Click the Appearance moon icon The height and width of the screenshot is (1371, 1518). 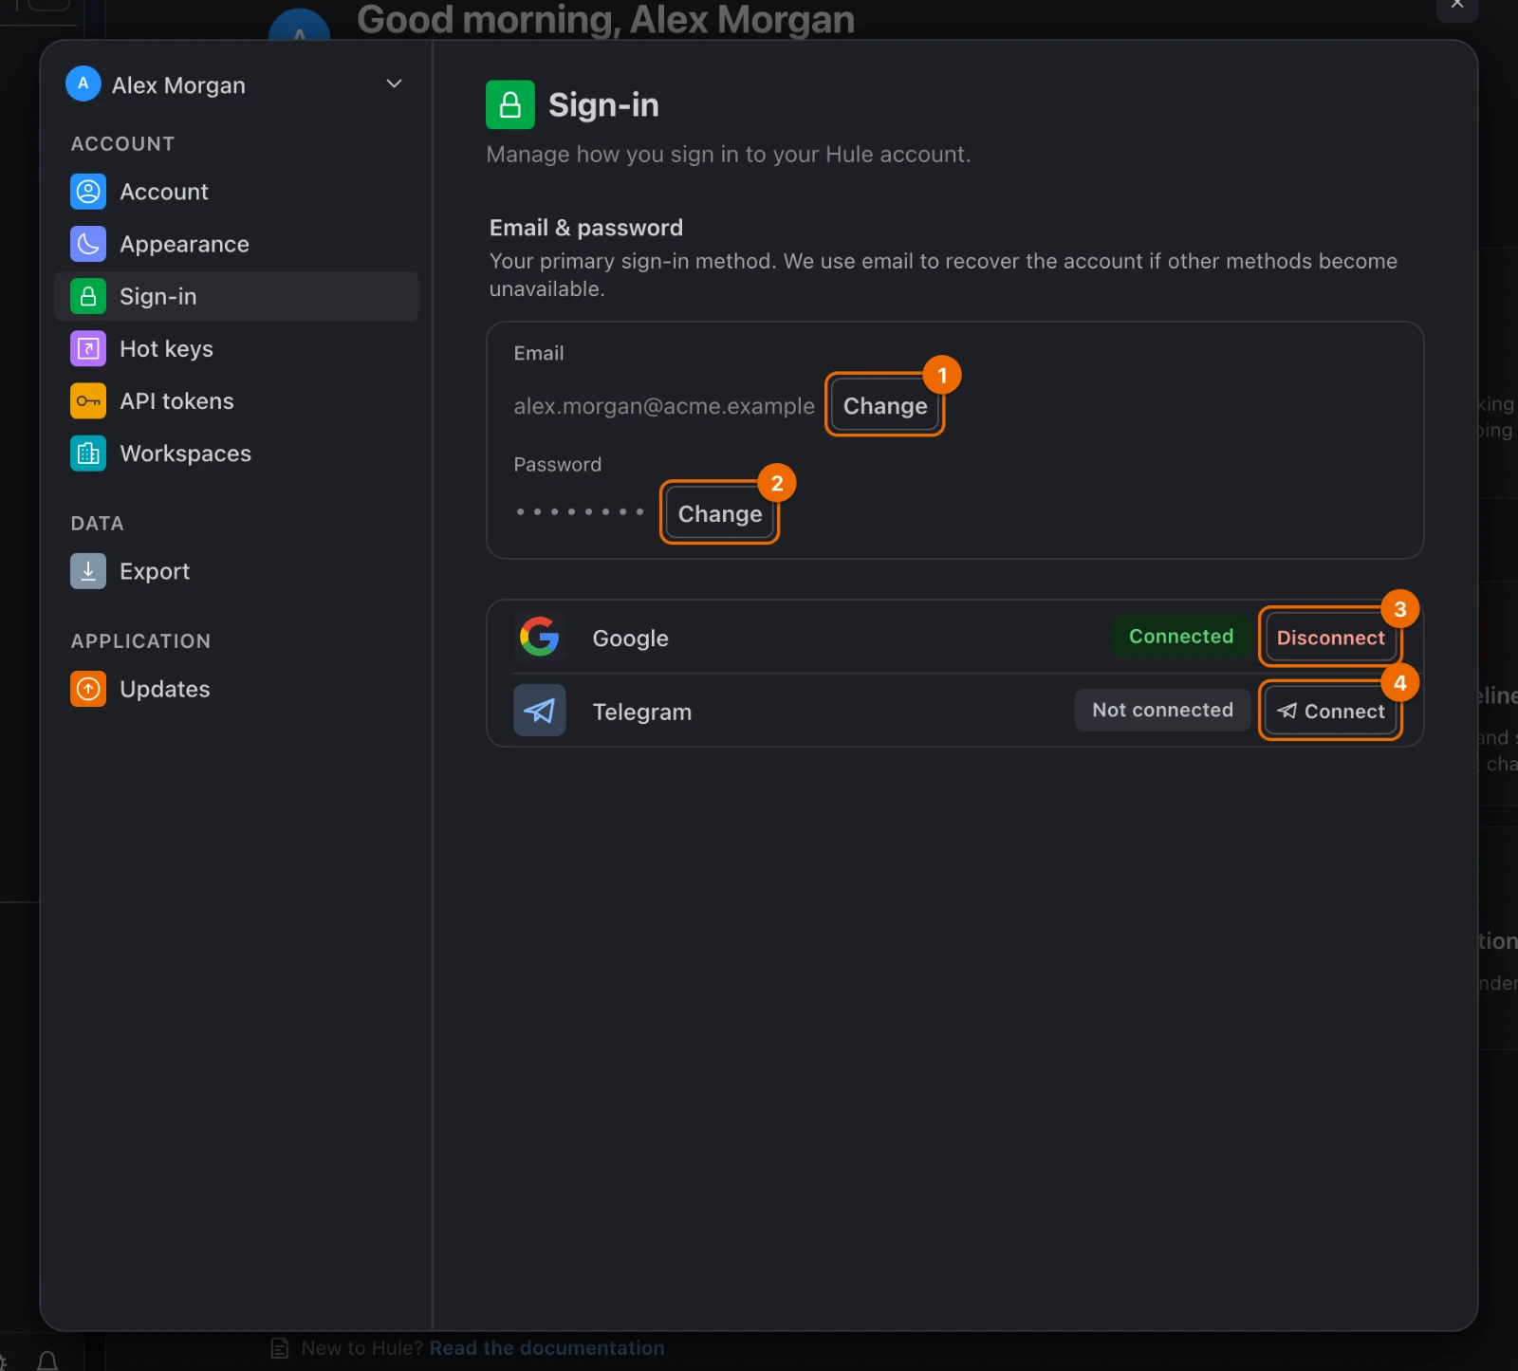click(x=88, y=244)
